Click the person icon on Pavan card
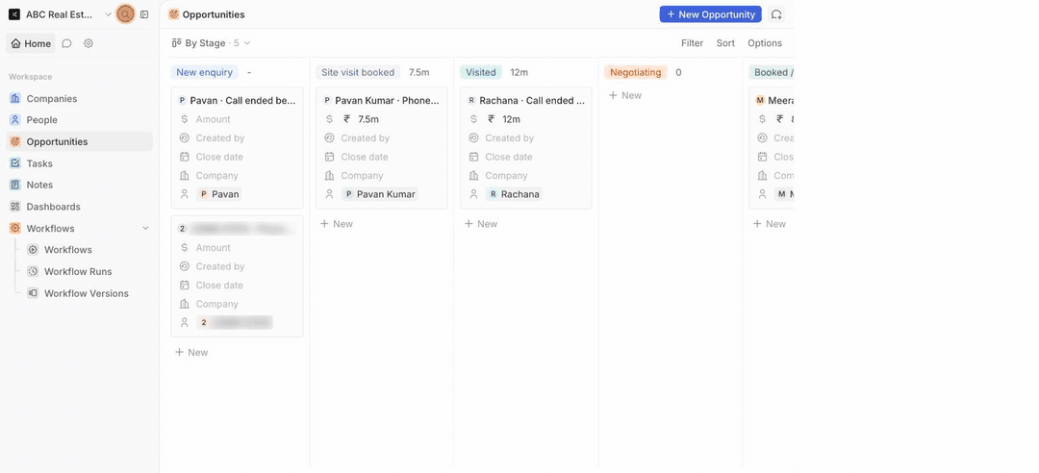1039x473 pixels. pyautogui.click(x=184, y=194)
